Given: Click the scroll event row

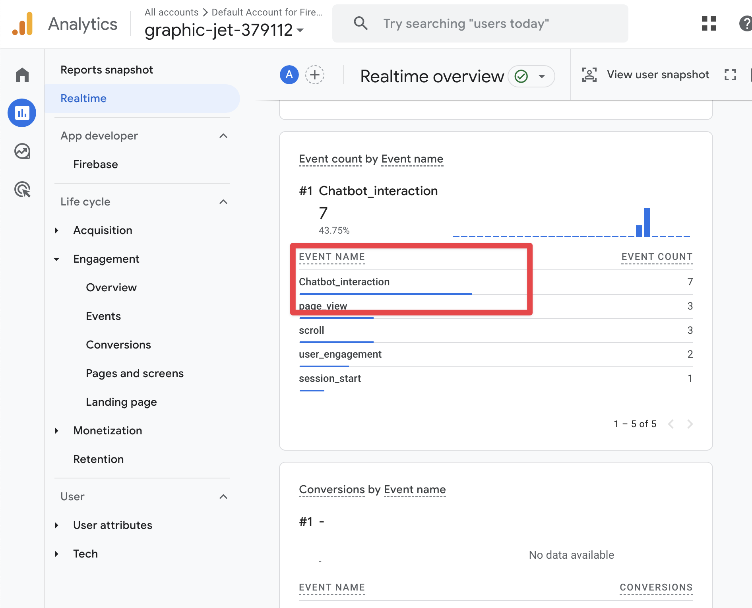Looking at the screenshot, I should coord(496,331).
